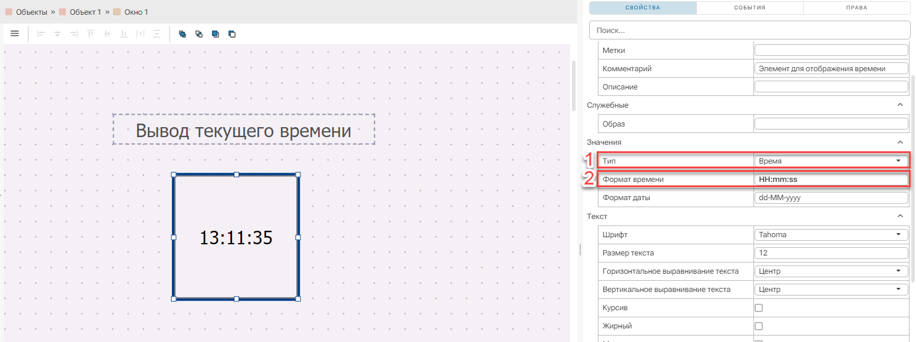The width and height of the screenshot is (916, 342).
Task: Click the Формат даты property label
Action: 626,198
